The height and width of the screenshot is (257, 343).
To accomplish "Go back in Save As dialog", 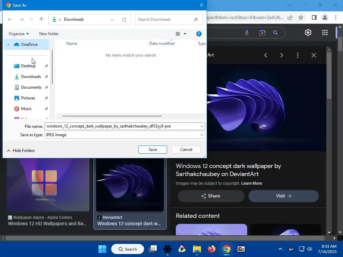I will (x=10, y=19).
